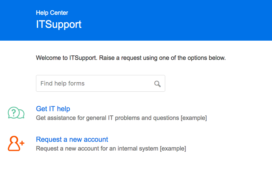Click the ITSupport title in the header
The image size is (272, 171).
click(59, 24)
